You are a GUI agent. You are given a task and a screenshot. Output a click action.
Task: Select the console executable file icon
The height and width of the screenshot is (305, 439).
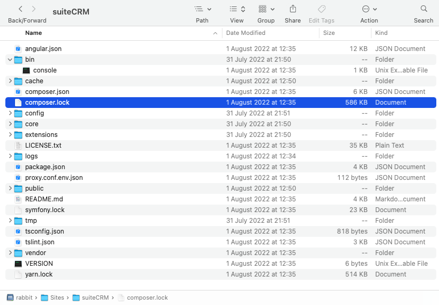tap(26, 70)
